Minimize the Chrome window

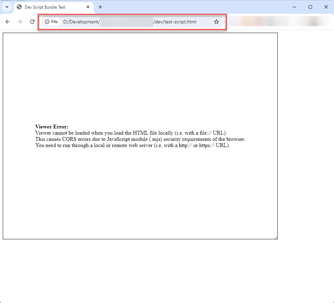pos(294,7)
